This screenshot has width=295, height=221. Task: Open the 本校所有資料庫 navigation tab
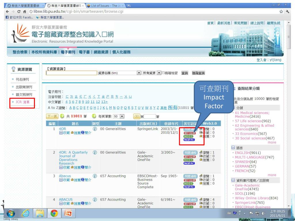(x=44, y=52)
